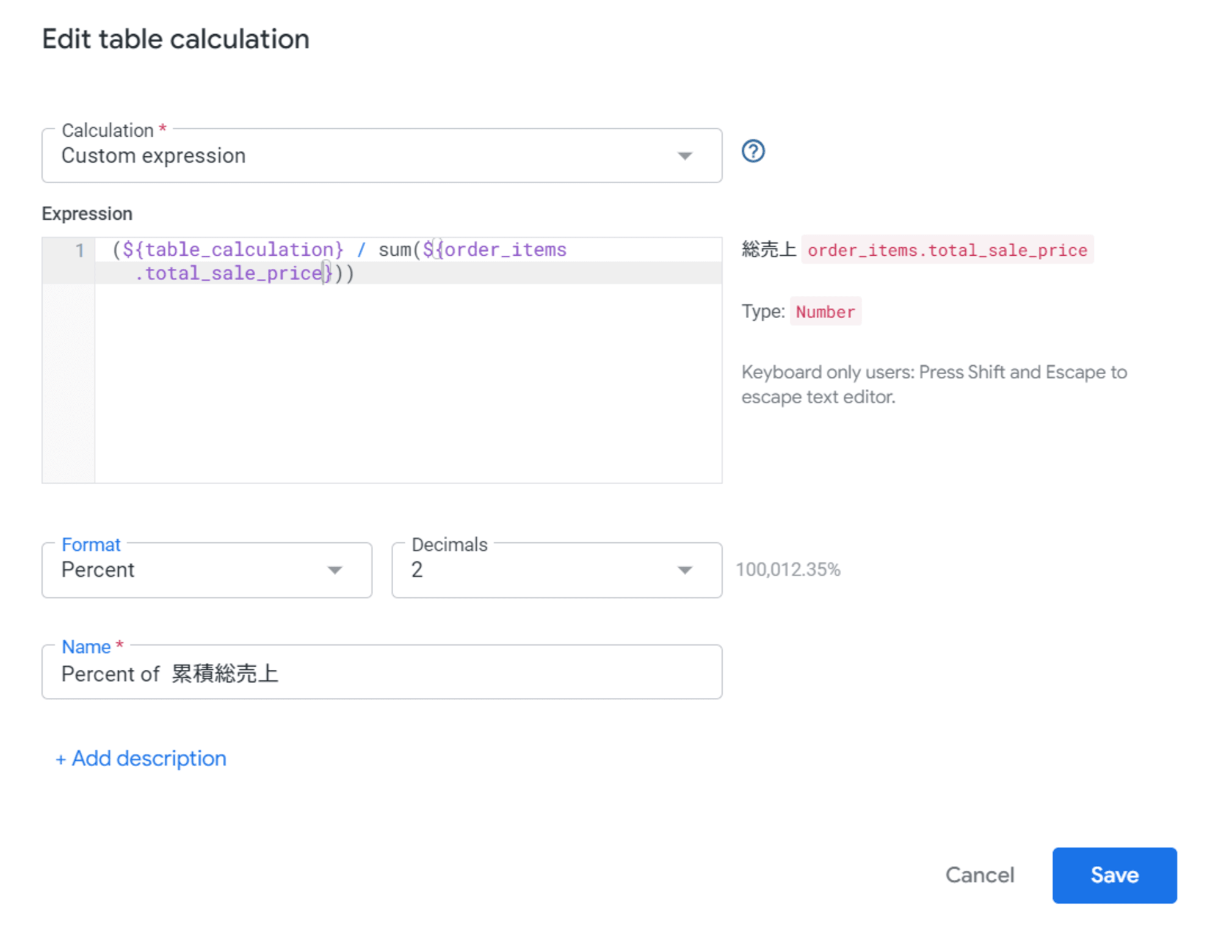Open the Format dropdown showing Percent
The height and width of the screenshot is (925, 1221).
pos(206,570)
